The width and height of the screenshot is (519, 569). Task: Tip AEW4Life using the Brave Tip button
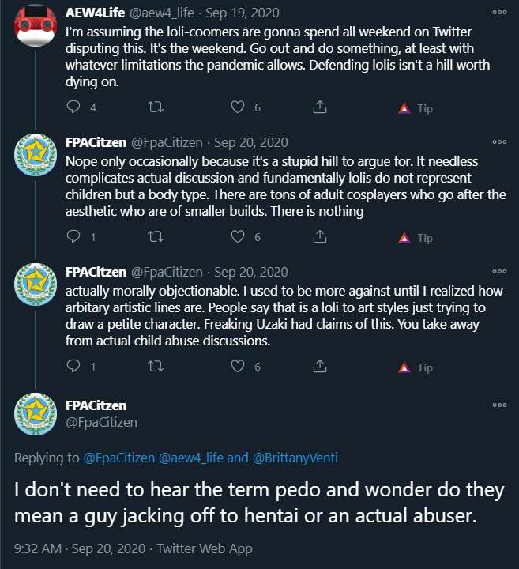tap(416, 108)
